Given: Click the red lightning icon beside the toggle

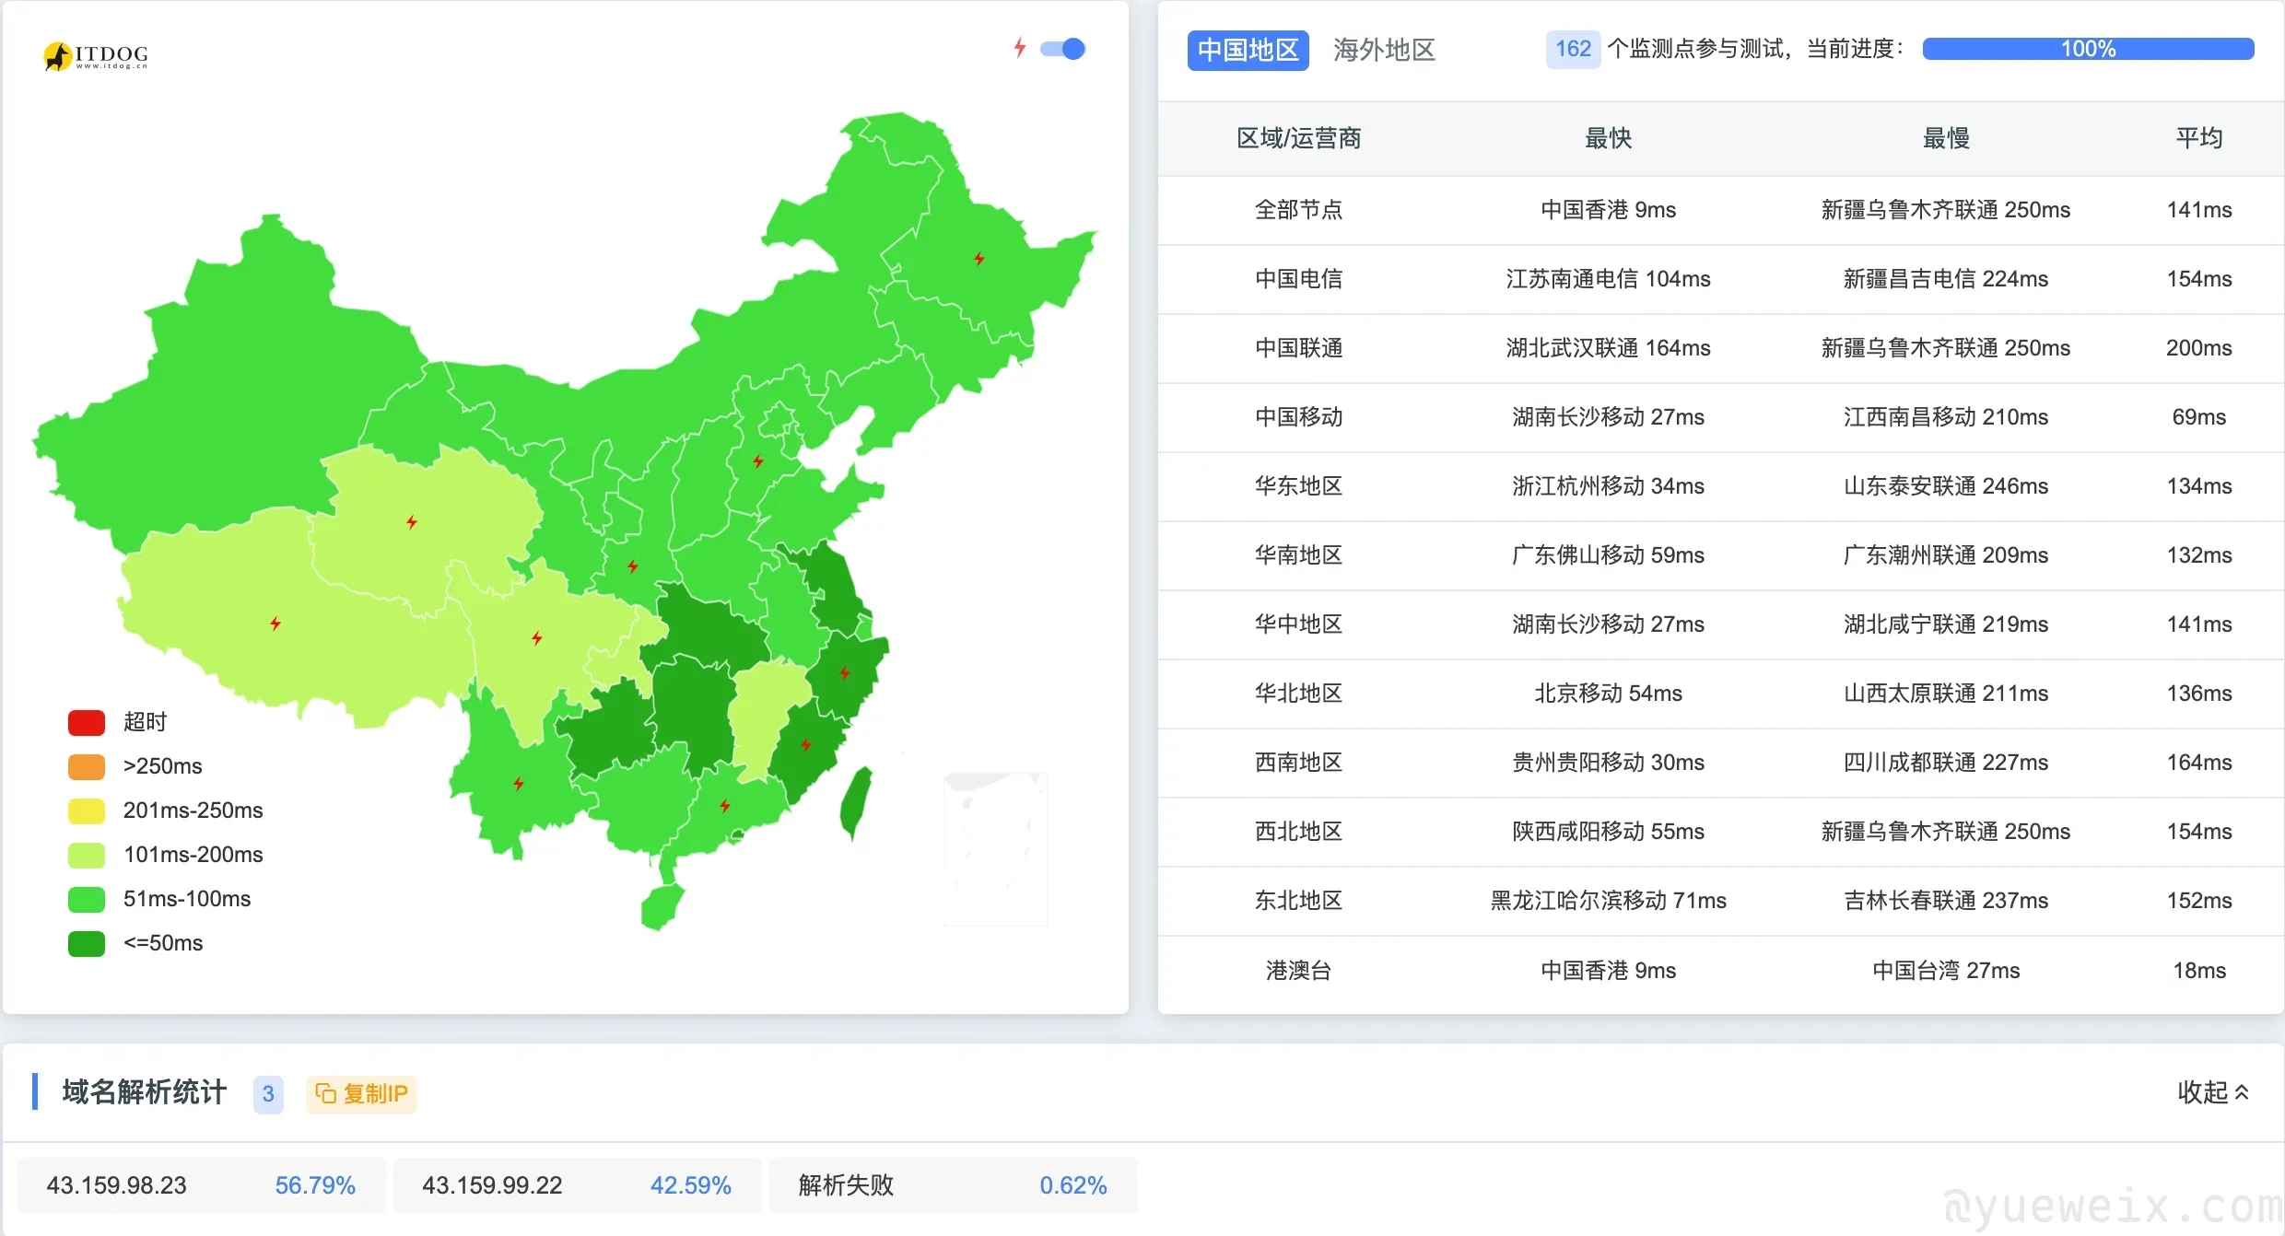Looking at the screenshot, I should 1019,48.
